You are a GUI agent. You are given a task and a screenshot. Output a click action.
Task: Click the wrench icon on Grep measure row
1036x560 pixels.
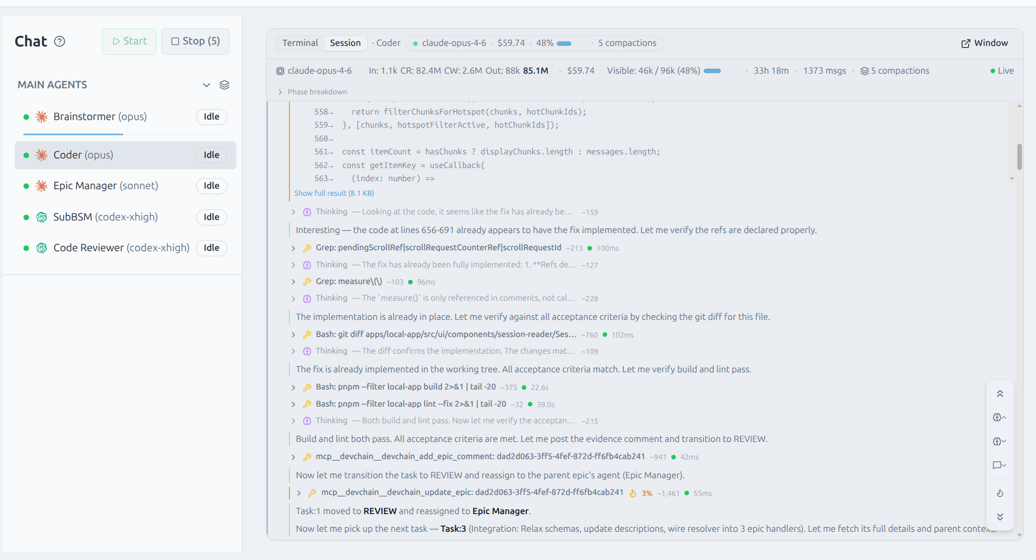click(x=307, y=282)
